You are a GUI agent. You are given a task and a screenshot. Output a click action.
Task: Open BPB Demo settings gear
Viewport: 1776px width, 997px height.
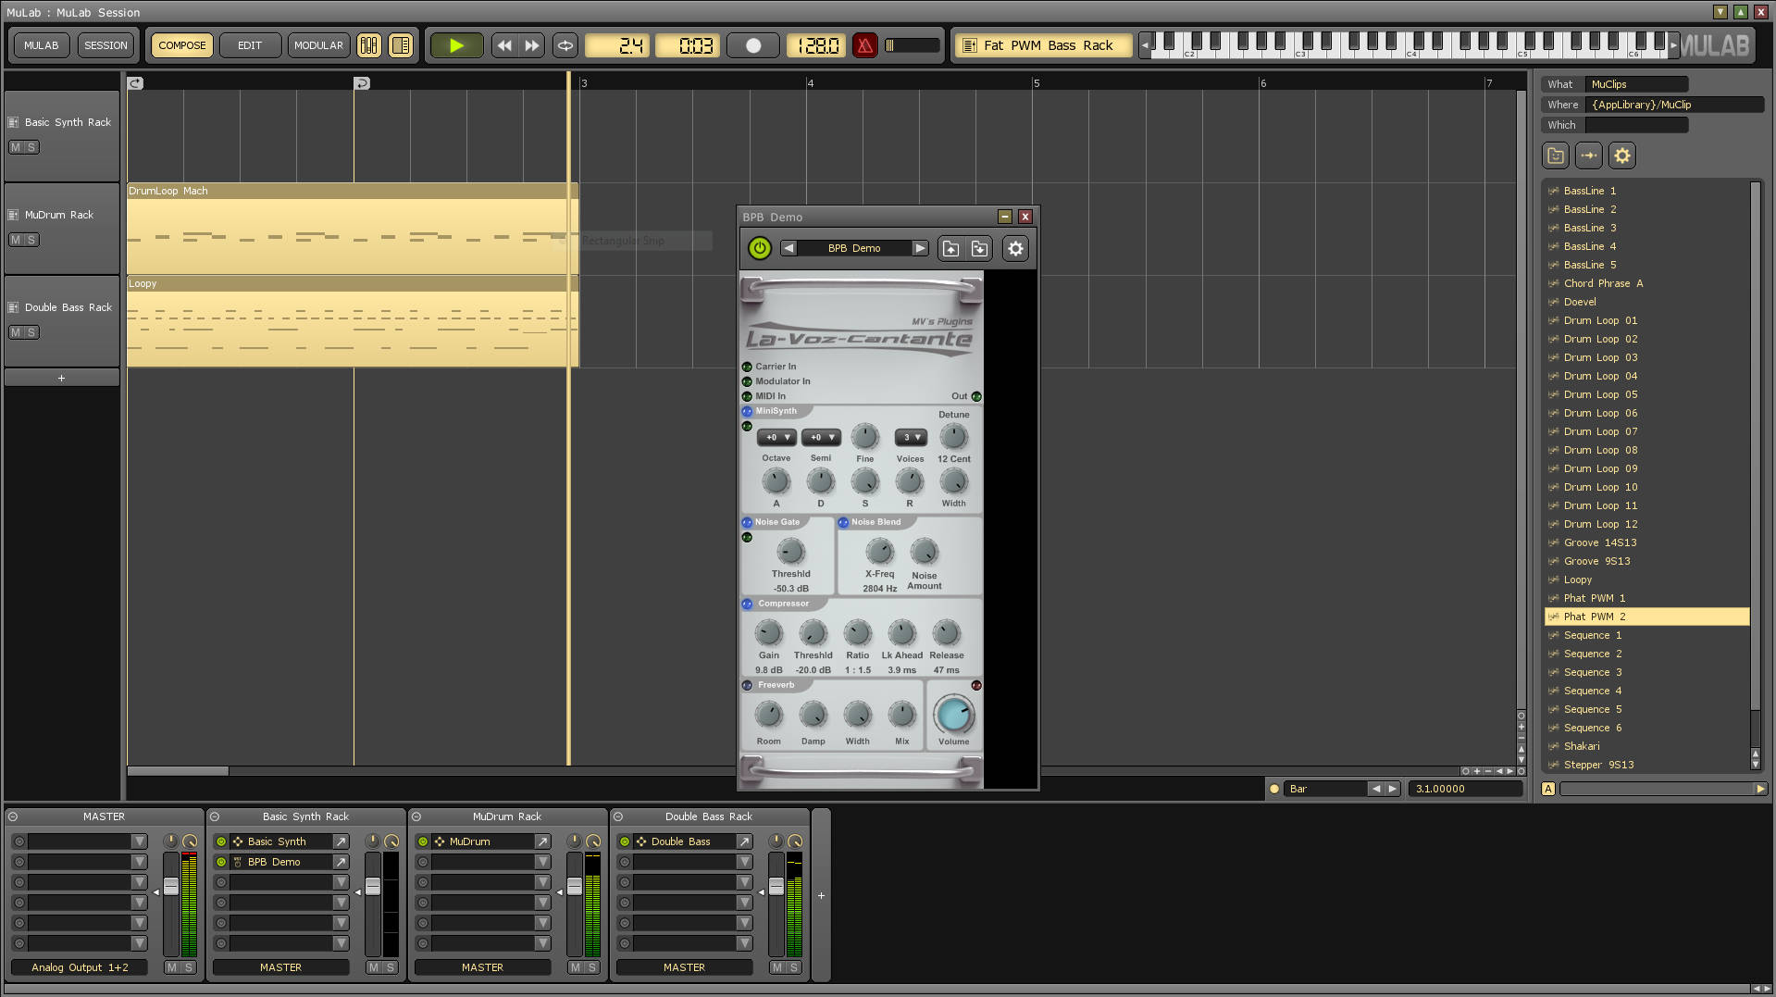(1015, 248)
